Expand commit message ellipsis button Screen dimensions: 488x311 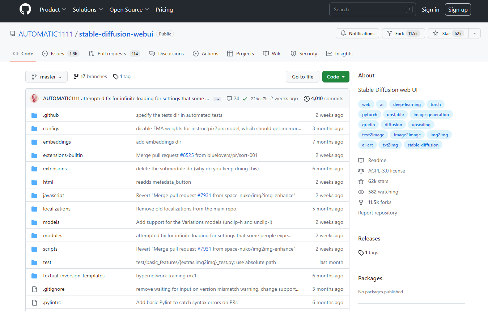[217, 99]
